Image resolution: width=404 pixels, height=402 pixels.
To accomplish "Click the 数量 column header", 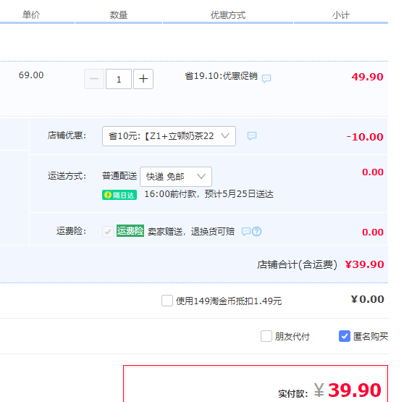I will click(119, 15).
